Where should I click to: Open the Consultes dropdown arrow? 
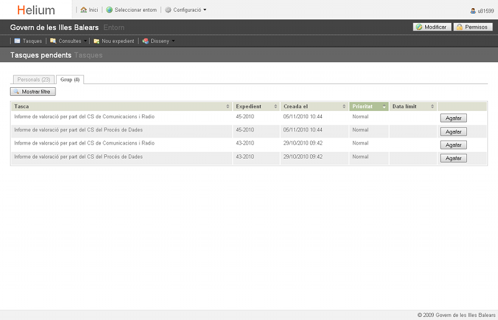[85, 41]
